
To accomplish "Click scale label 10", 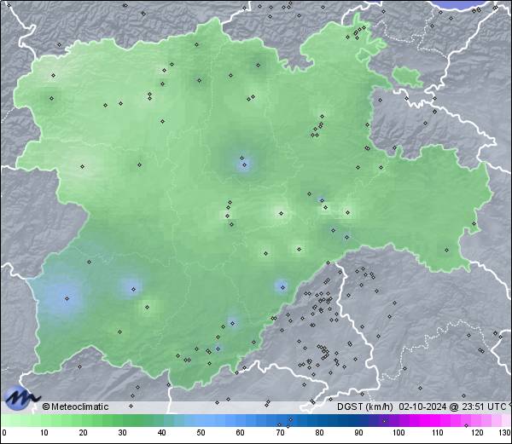I will click(x=44, y=433).
